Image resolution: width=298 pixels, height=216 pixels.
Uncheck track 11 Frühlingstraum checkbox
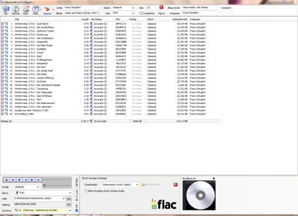click(2, 60)
